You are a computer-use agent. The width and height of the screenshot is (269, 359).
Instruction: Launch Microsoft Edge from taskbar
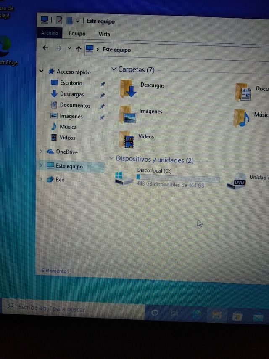(196, 314)
